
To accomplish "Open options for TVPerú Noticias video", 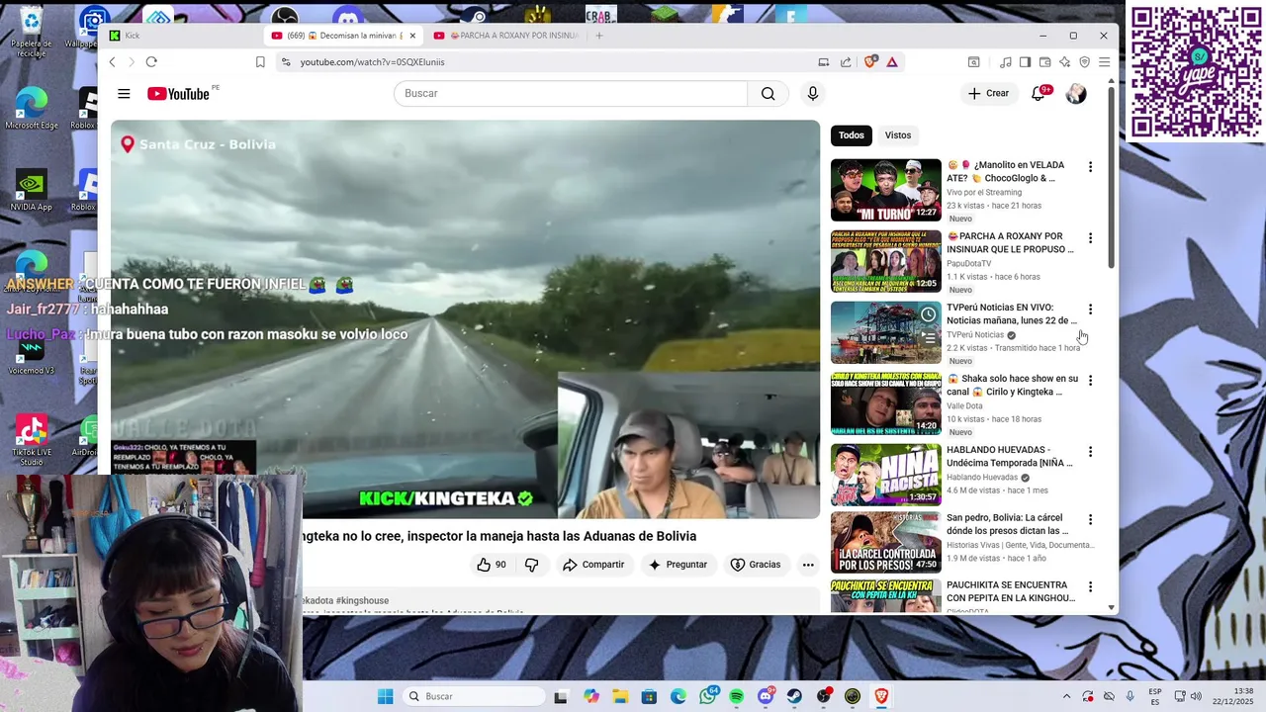I will tap(1090, 310).
